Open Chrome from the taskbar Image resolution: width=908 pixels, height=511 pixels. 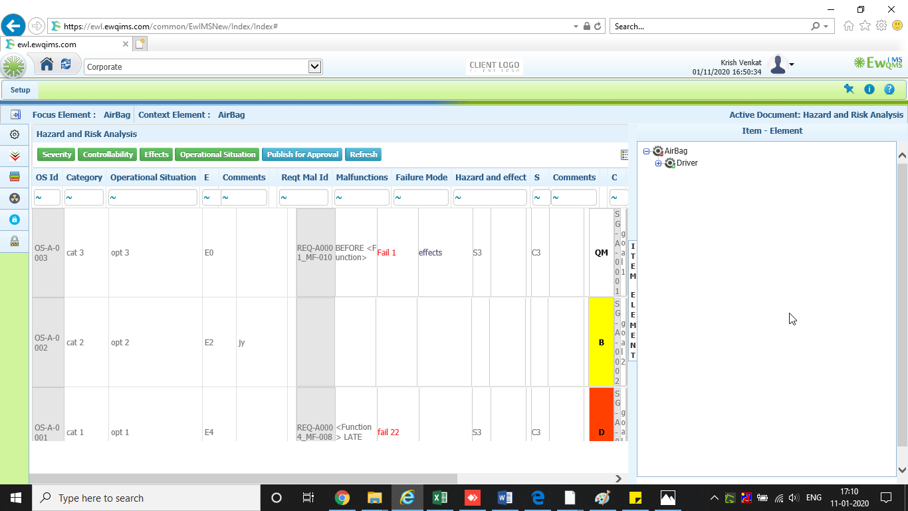[x=342, y=498]
